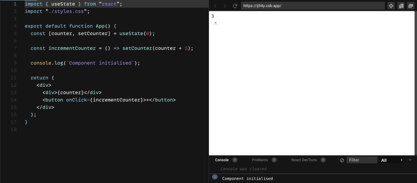Click line number 9 in editor gutter
The width and height of the screenshot is (417, 183).
(15, 63)
